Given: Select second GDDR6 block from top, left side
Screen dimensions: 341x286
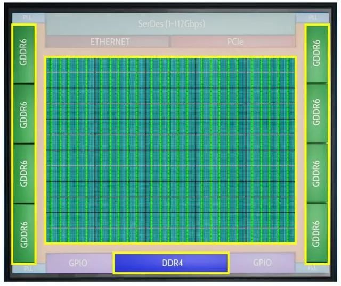Looking at the screenshot, I should pyautogui.click(x=23, y=113).
